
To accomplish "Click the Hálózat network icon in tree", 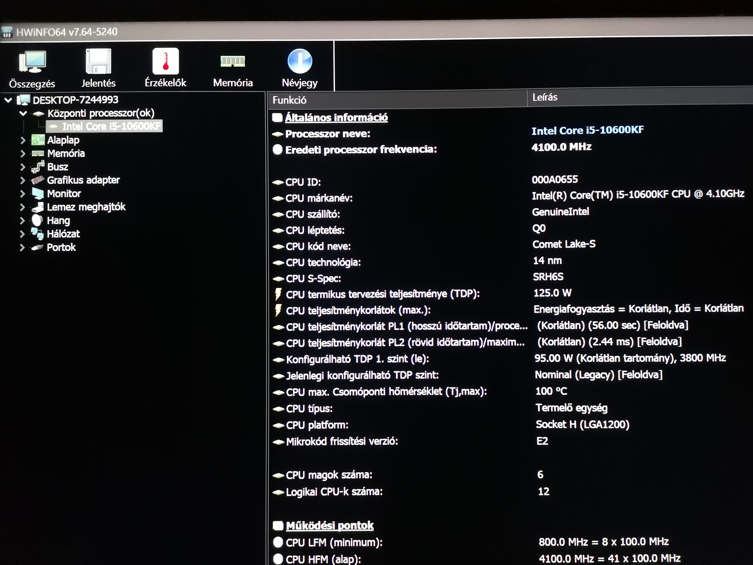I will (x=37, y=233).
